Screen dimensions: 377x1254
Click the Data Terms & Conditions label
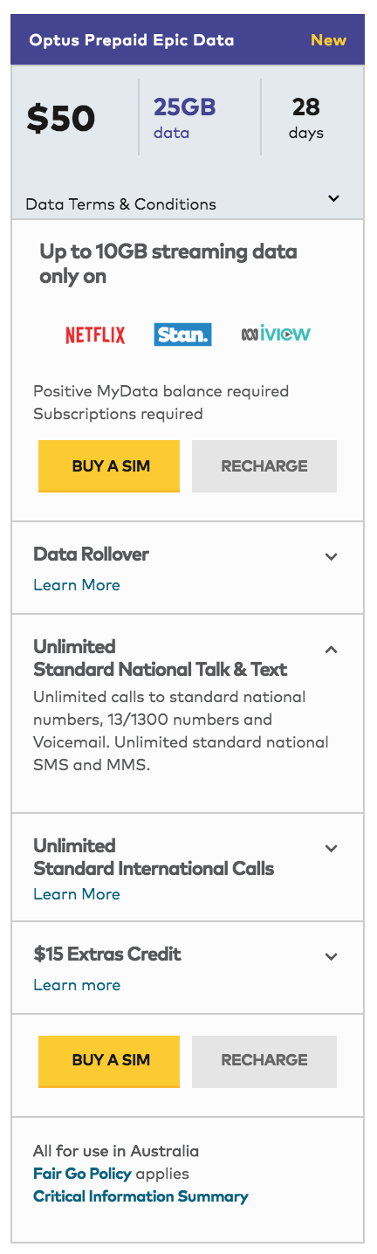tap(121, 204)
